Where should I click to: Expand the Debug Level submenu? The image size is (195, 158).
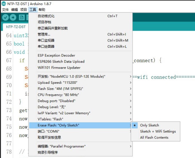point(81,107)
